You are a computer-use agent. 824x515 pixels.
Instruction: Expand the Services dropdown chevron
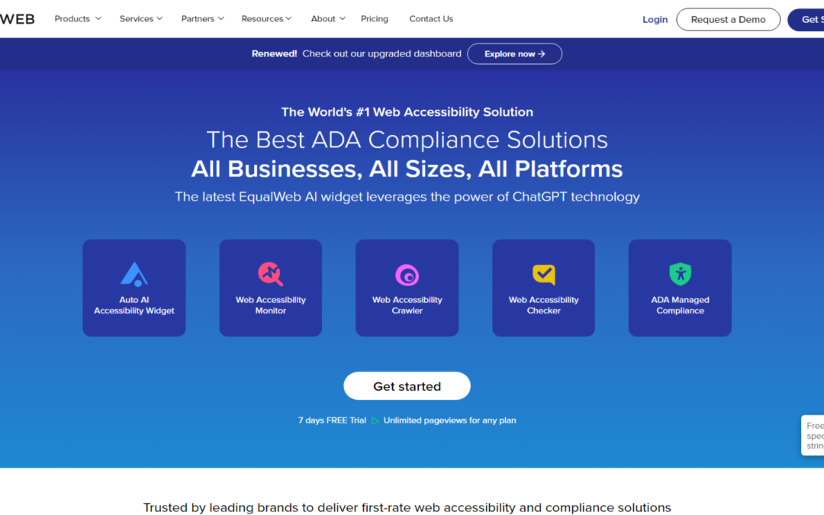click(x=159, y=18)
